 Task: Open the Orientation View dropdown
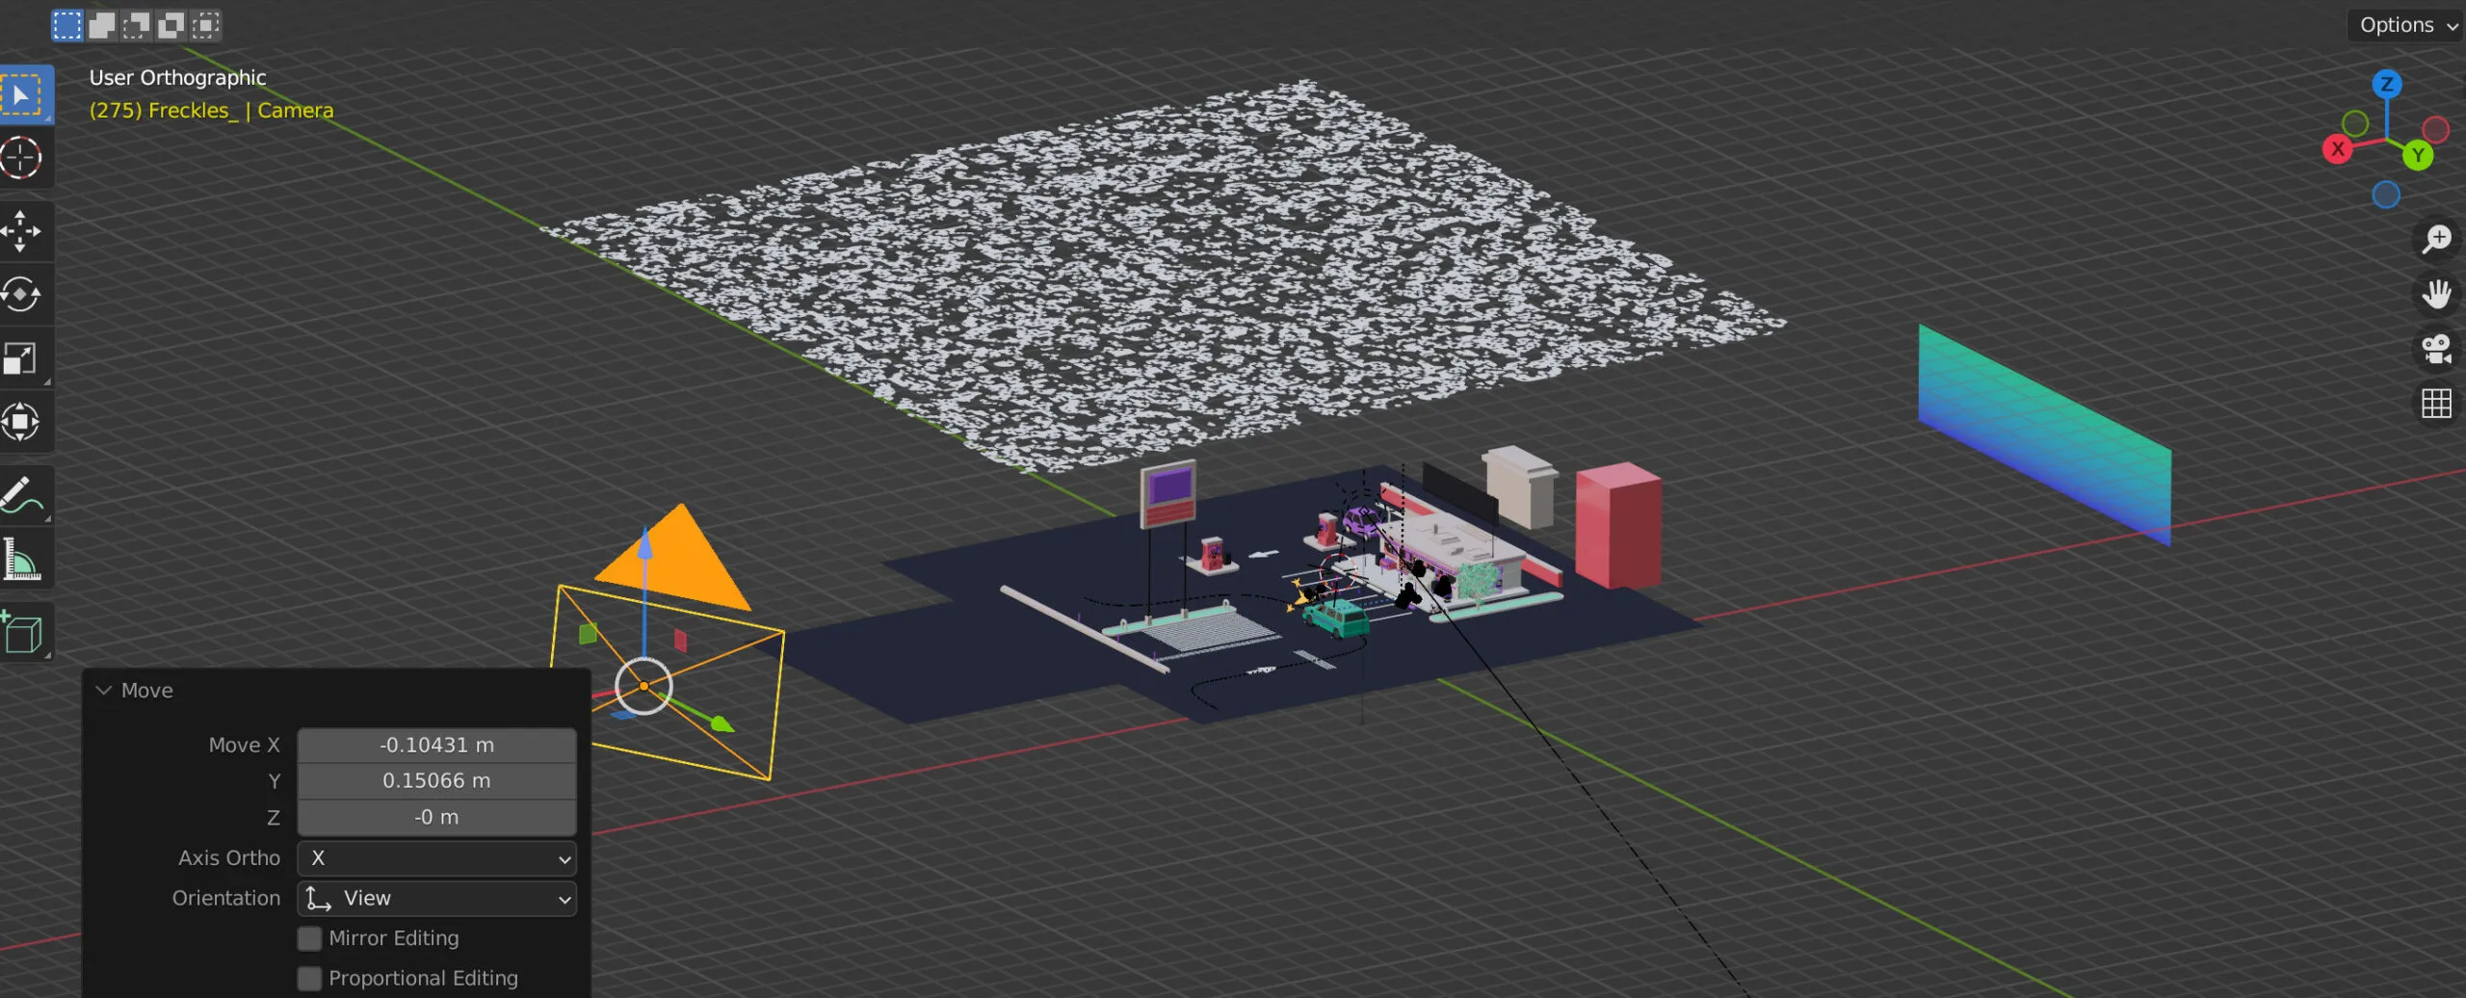[436, 899]
